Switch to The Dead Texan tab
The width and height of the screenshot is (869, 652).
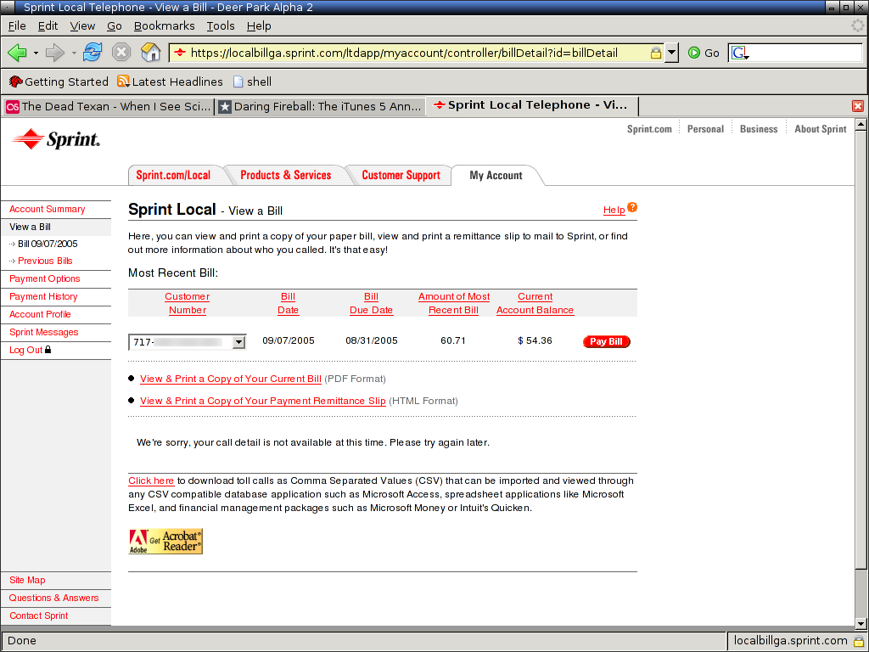tap(108, 106)
